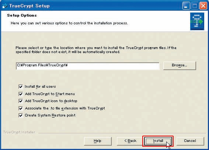
Task: Click the TrueCrypt icon in the title bar
Action: coord(5,6)
